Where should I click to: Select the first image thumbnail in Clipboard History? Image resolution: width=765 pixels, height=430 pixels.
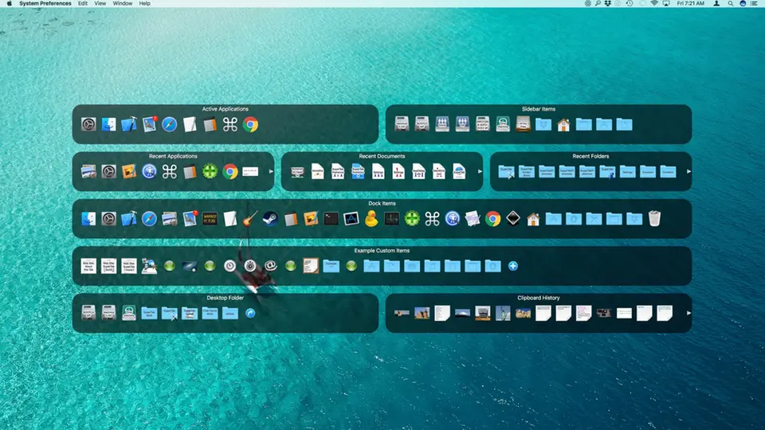pyautogui.click(x=402, y=313)
